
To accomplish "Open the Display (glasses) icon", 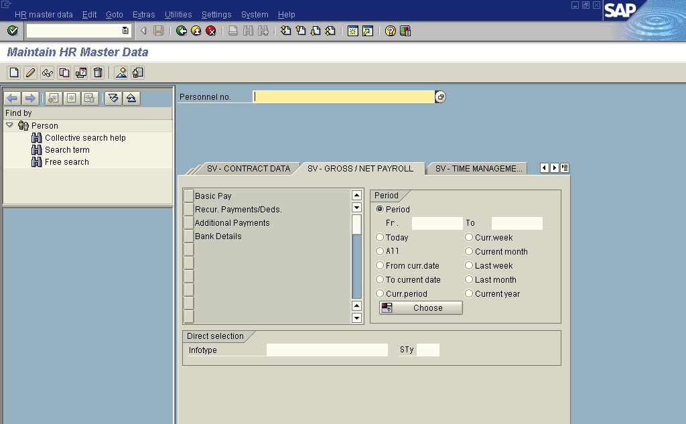I will (x=46, y=72).
